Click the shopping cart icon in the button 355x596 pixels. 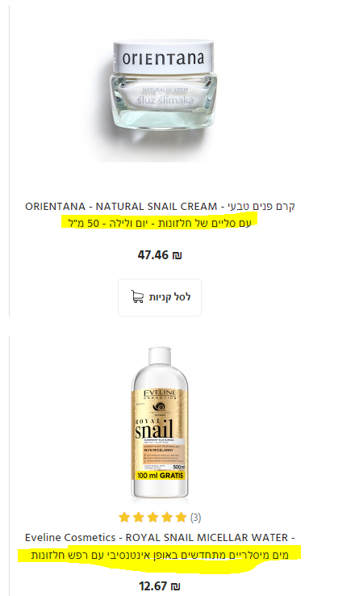[137, 297]
